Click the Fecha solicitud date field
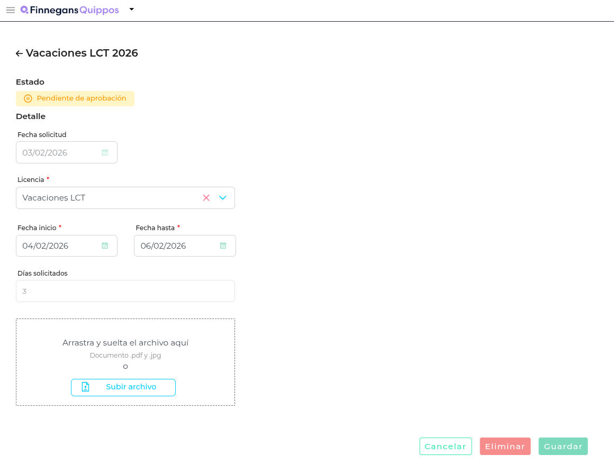This screenshot has width=614, height=464. coord(58,152)
